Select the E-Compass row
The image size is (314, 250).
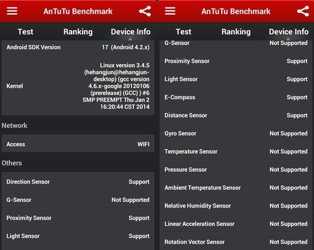click(x=236, y=97)
